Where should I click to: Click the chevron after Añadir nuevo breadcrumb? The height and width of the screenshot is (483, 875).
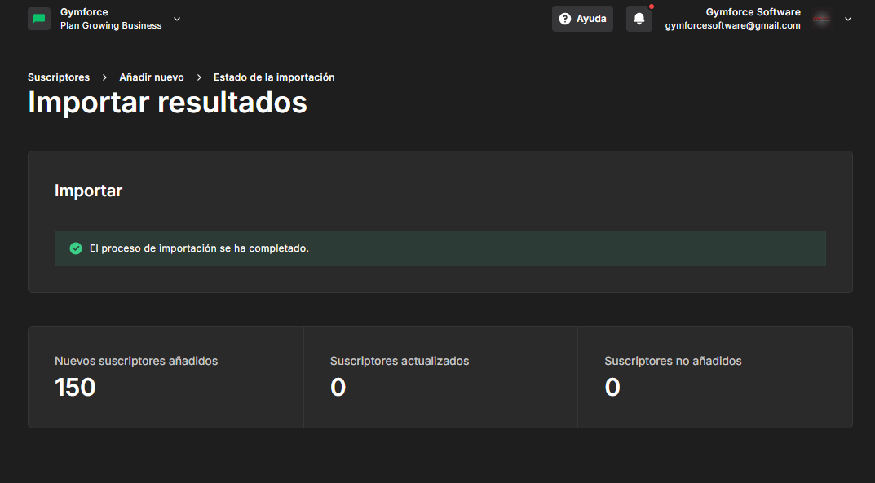(x=199, y=77)
